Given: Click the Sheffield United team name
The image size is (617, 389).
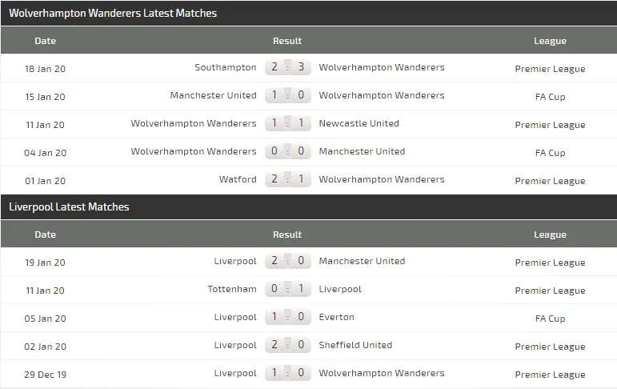Looking at the screenshot, I should pyautogui.click(x=355, y=346).
